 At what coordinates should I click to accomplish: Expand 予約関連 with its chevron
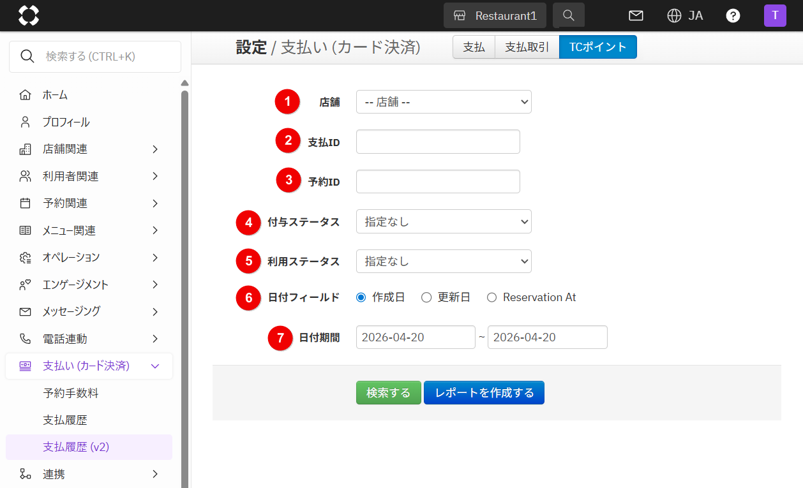point(155,203)
